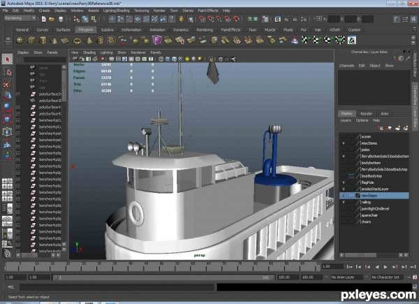The width and height of the screenshot is (419, 304).
Task: Toggle visibility of railing layer
Action: pos(344,202)
